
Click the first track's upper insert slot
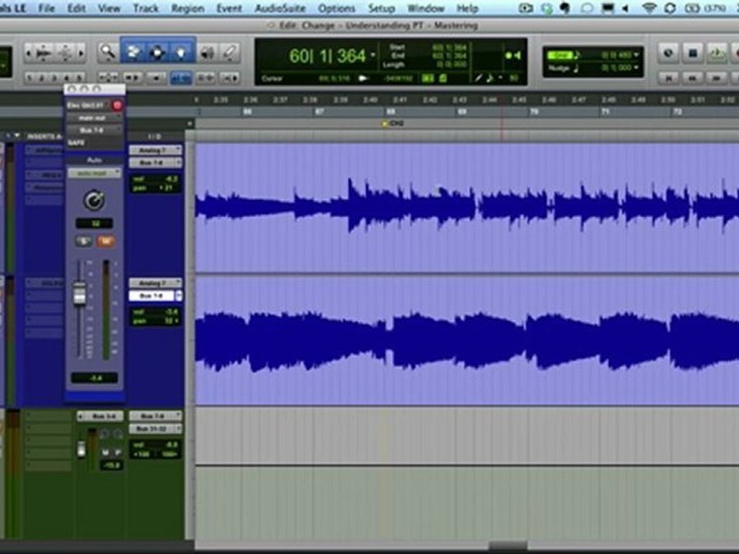(44, 150)
